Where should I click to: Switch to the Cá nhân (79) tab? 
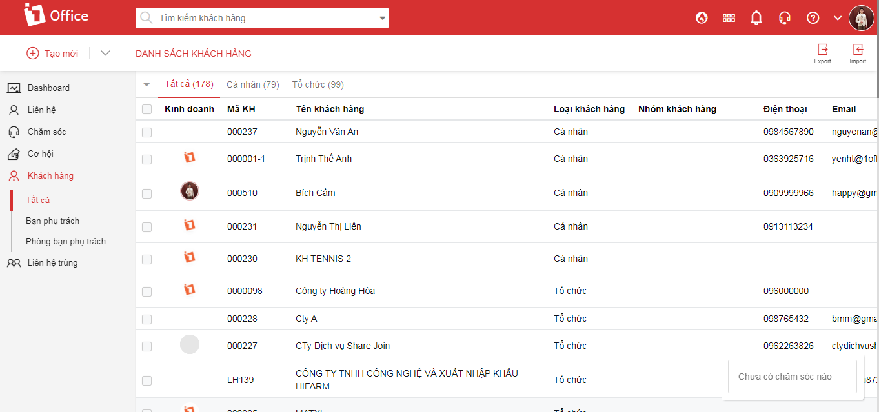252,84
